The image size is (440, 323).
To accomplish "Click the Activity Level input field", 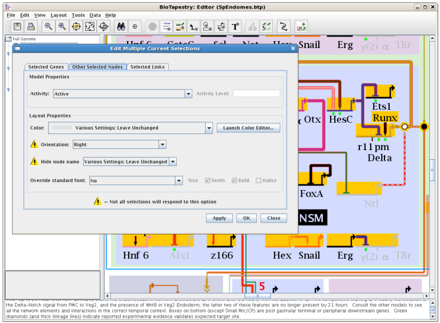I will tap(256, 94).
